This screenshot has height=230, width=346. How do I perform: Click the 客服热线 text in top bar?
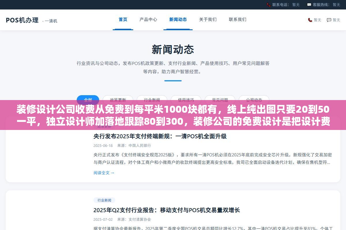pos(322,5)
